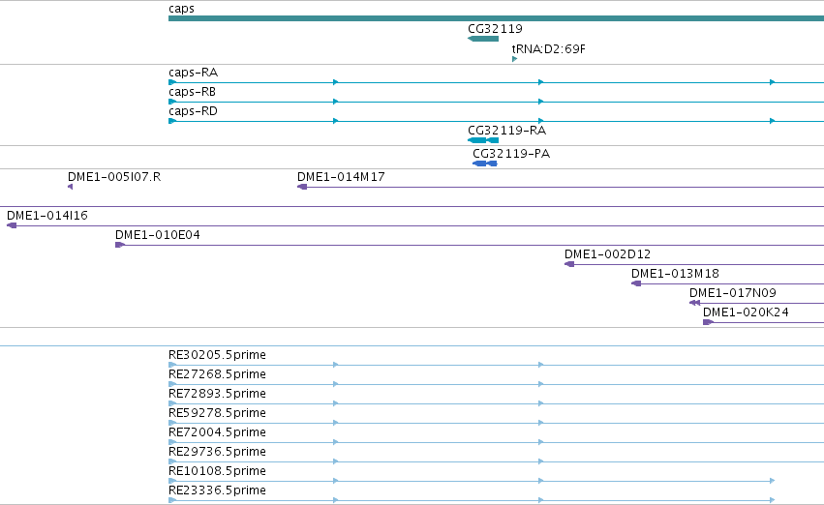The height and width of the screenshot is (505, 824).
Task: Click the RE59278.5prime label
Action: click(217, 413)
